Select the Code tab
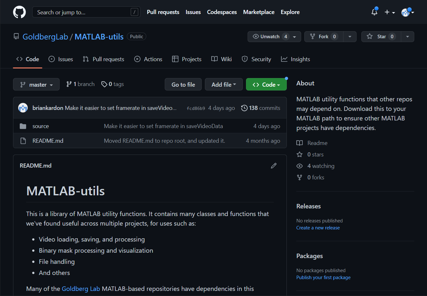Viewport: 427px width, 296px height. pyautogui.click(x=28, y=59)
